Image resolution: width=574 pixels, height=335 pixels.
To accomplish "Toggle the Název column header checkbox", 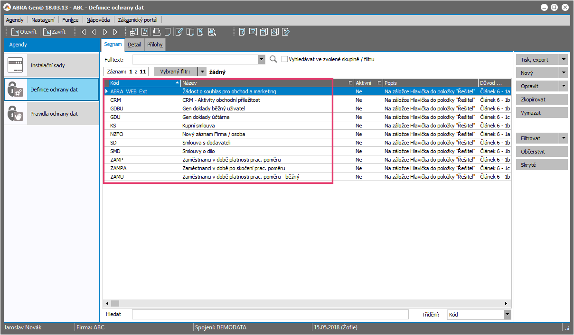I will point(351,83).
